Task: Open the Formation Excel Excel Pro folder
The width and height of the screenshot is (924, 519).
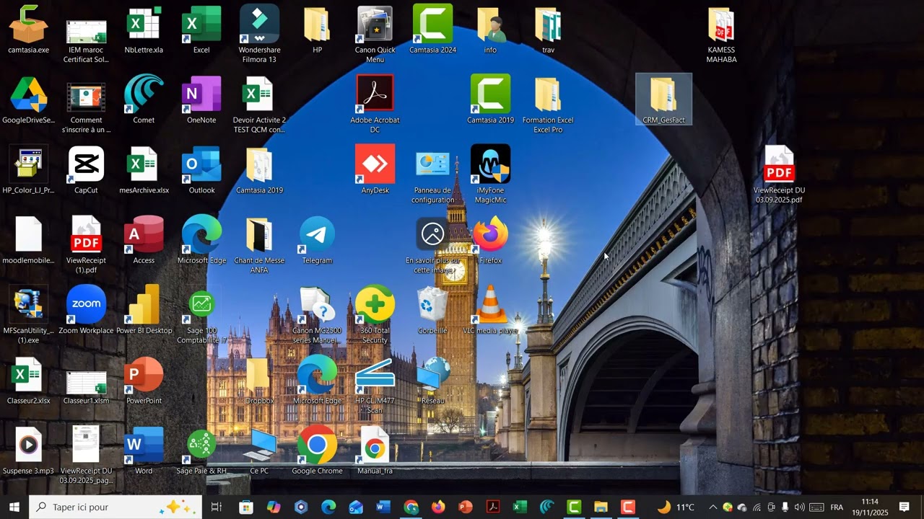Action: tap(548, 105)
